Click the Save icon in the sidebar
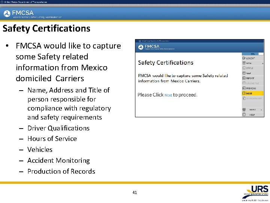Viewport: 270px width, 203px height. coord(244,73)
